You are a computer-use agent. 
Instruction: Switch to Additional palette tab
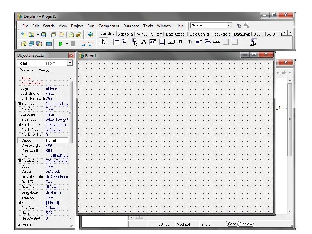pyautogui.click(x=125, y=34)
